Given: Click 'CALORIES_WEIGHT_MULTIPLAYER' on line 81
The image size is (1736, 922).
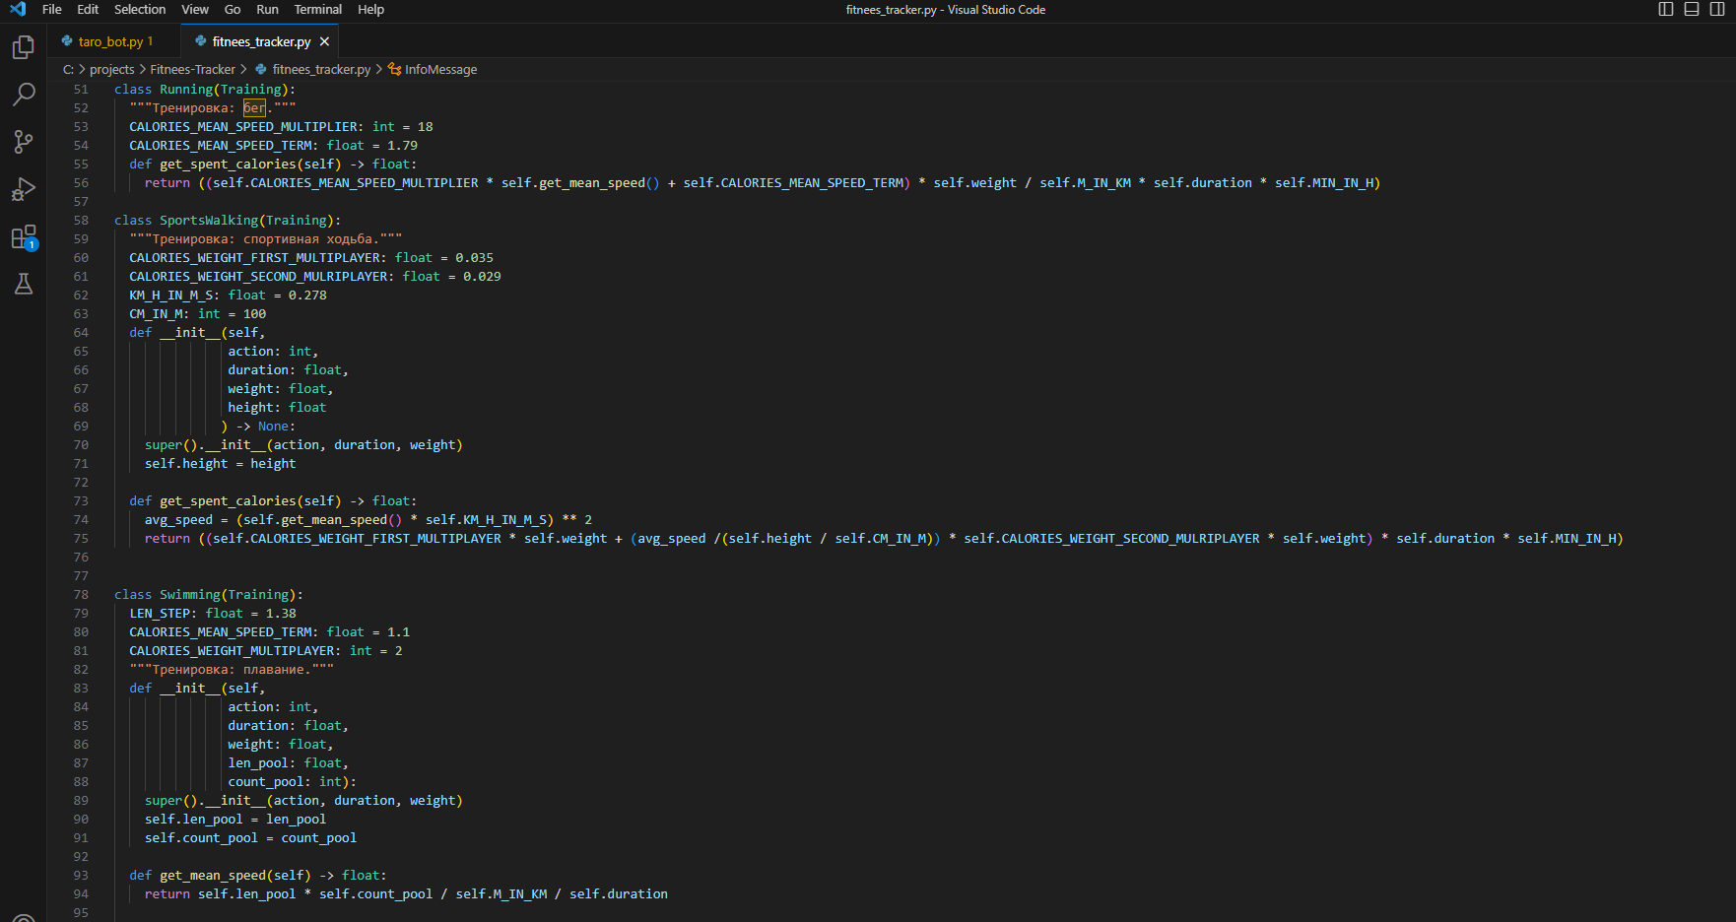Looking at the screenshot, I should [x=232, y=650].
